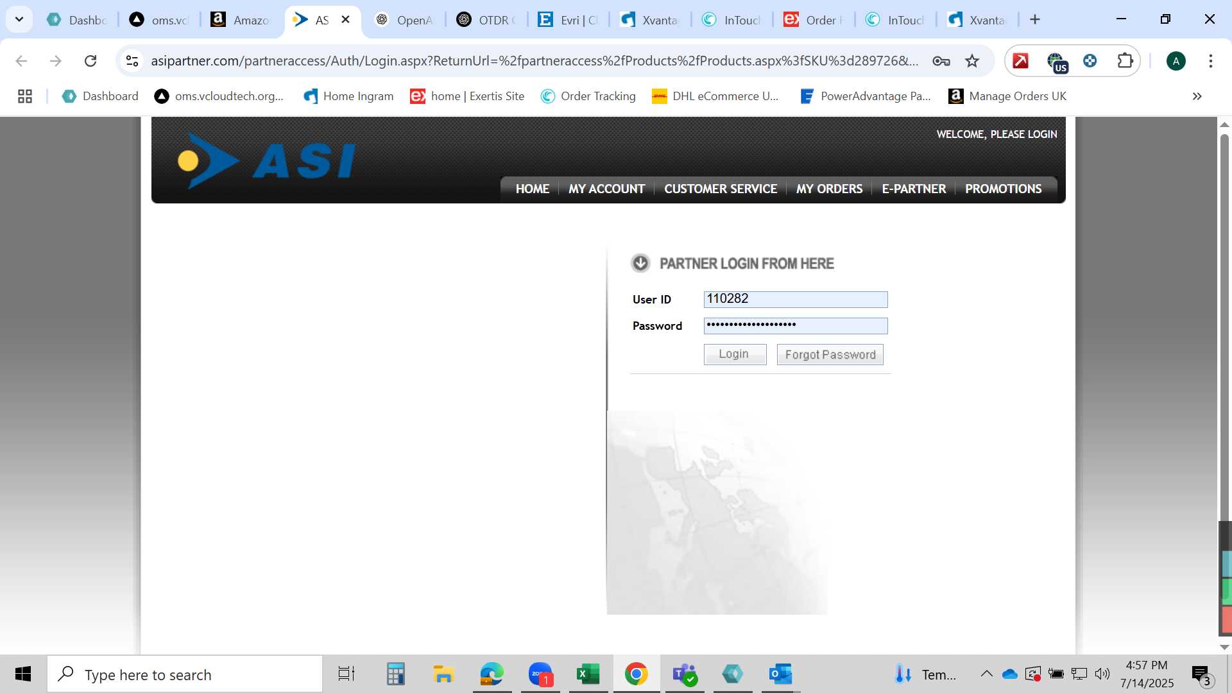Open the bookmarks apps grid icon

coord(25,96)
